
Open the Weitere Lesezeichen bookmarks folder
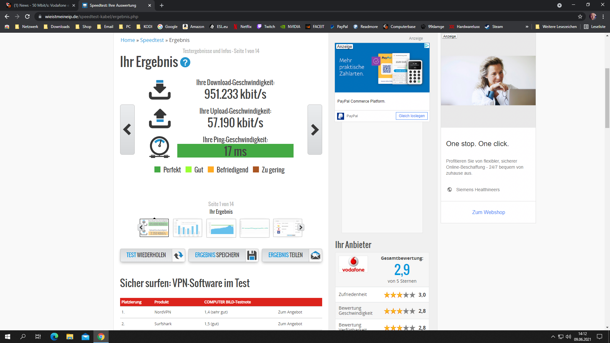(x=556, y=27)
